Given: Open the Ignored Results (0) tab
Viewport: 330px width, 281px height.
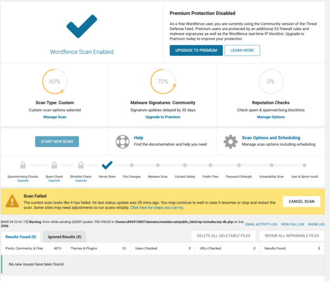Looking at the screenshot, I should 64,237.
